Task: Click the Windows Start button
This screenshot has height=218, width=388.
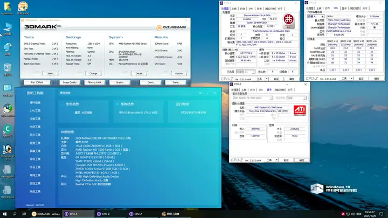Action: tap(4, 214)
